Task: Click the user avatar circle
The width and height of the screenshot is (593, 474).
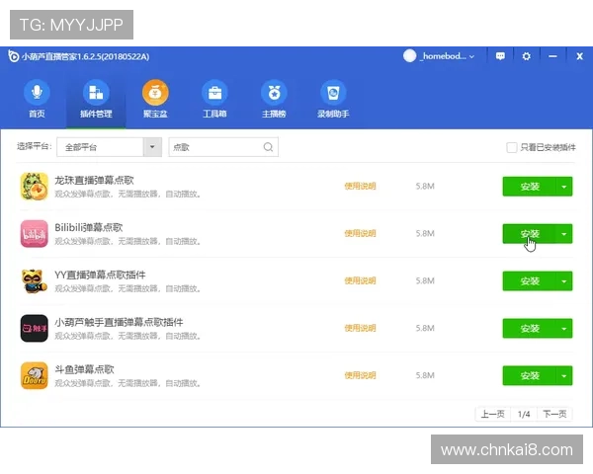Action: click(409, 56)
